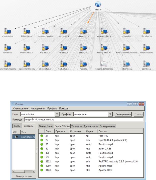156x180 pixels.
Task: Sort by the Сервис column header
Action: [x=91, y=131]
